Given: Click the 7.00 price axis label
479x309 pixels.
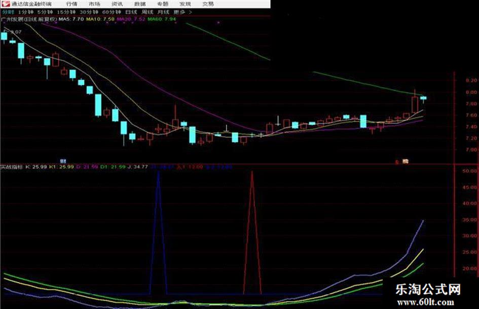Looking at the screenshot, I should click(471, 150).
